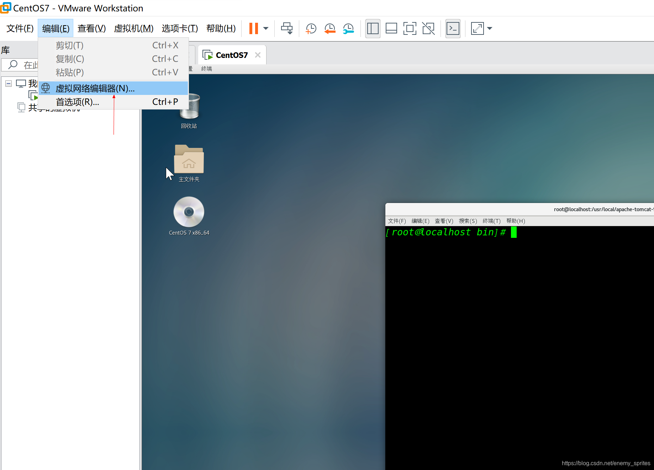654x470 pixels.
Task: Click the 回收站 trash desktop icon
Action: [189, 111]
